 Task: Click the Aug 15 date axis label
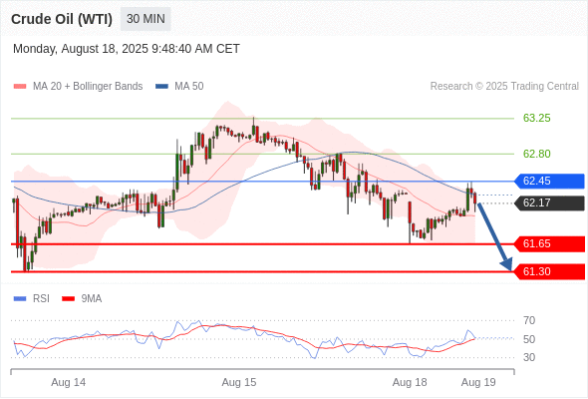pos(239,382)
